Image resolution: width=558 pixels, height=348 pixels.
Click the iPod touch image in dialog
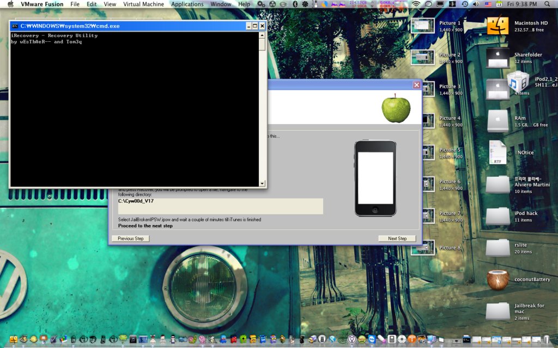375,178
